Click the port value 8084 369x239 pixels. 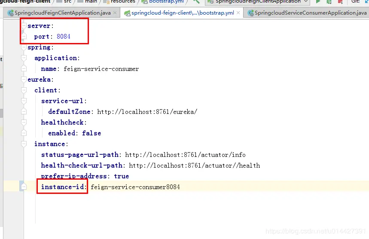tap(64, 37)
